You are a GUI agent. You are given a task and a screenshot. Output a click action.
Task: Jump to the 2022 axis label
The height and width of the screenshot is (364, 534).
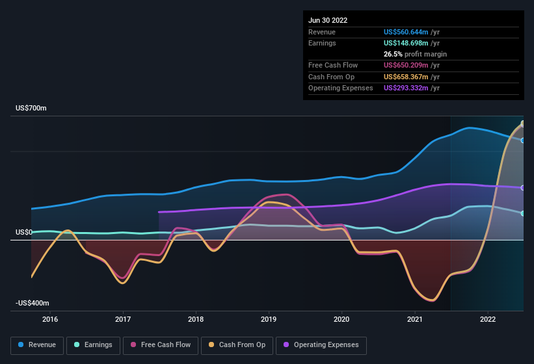pos(488,319)
